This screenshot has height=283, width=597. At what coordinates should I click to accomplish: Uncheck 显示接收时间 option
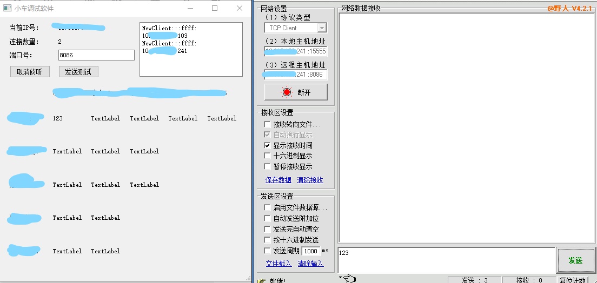pos(267,145)
